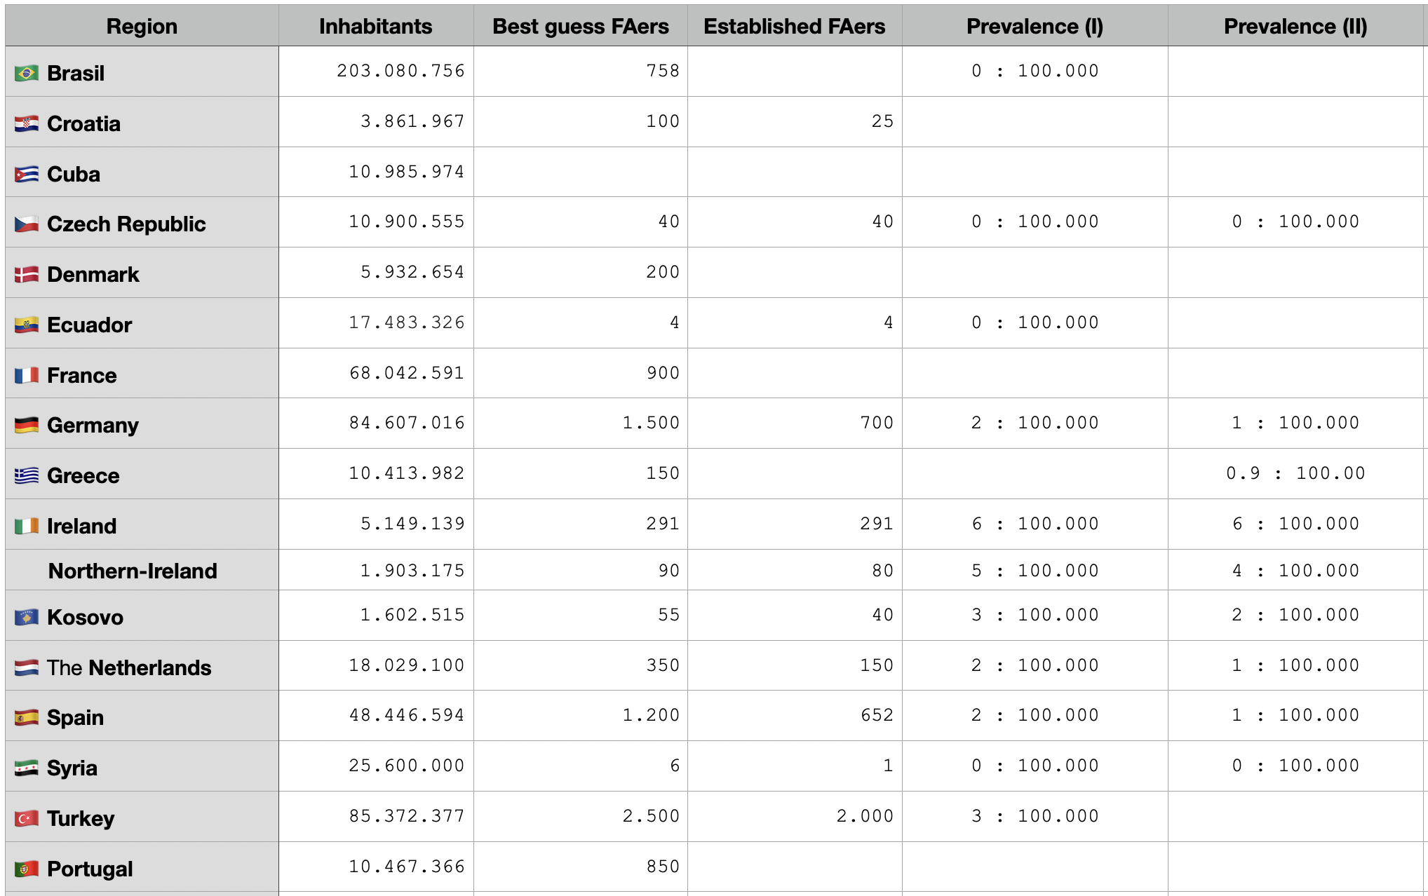The width and height of the screenshot is (1428, 896).
Task: Select the Prevalence (II) column header
Action: point(1295,26)
